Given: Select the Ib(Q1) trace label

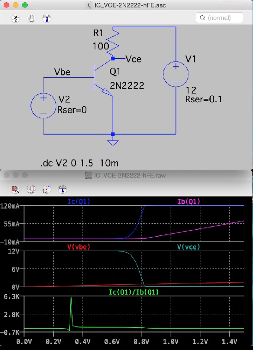Looking at the screenshot, I should pyautogui.click(x=189, y=202).
